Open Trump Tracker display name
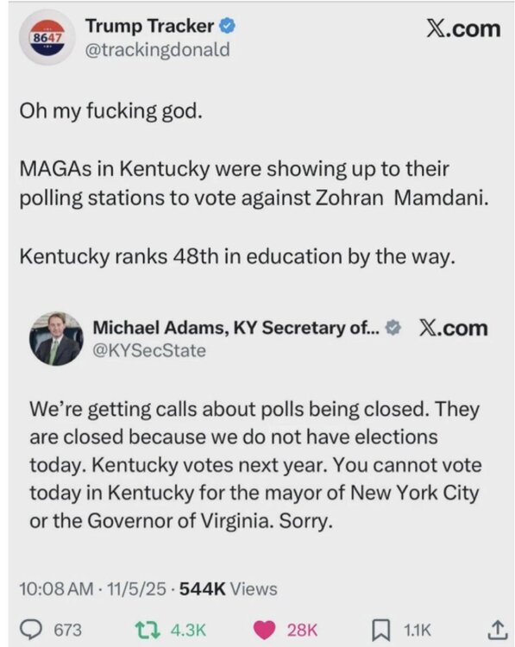Viewport: 515px width, 647px height. pos(150,27)
